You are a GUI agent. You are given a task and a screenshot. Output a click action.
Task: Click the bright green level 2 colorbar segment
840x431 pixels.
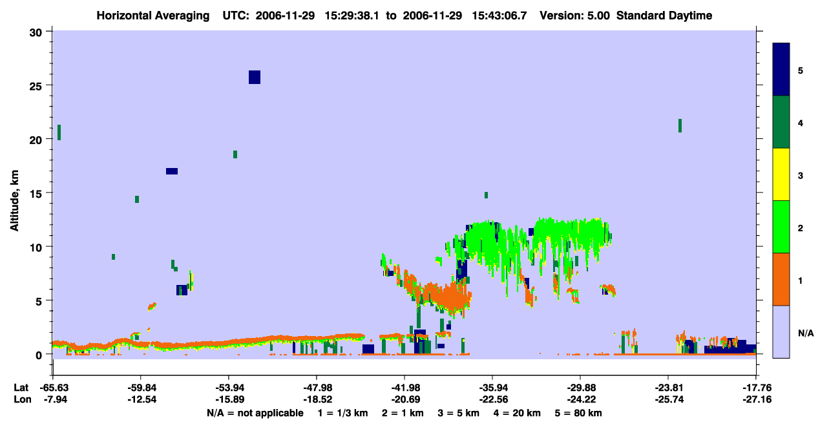(781, 227)
